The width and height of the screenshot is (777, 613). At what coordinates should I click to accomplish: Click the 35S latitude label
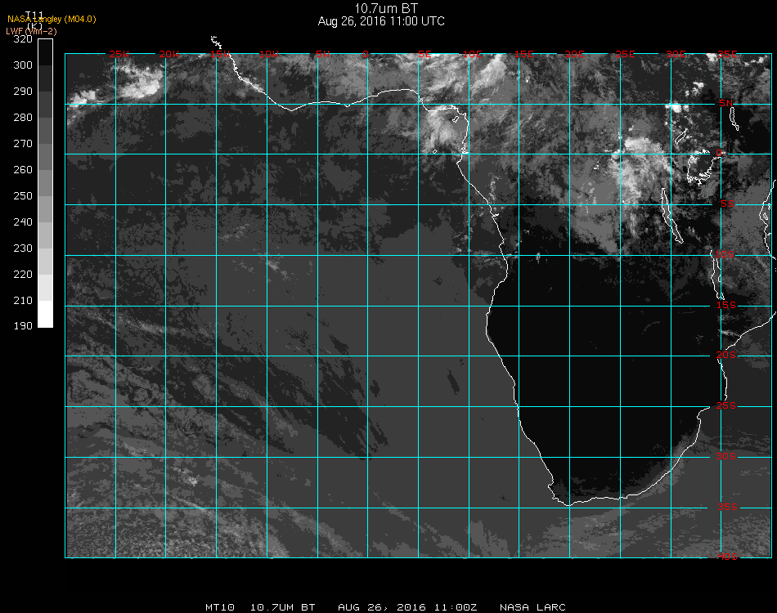(x=727, y=507)
